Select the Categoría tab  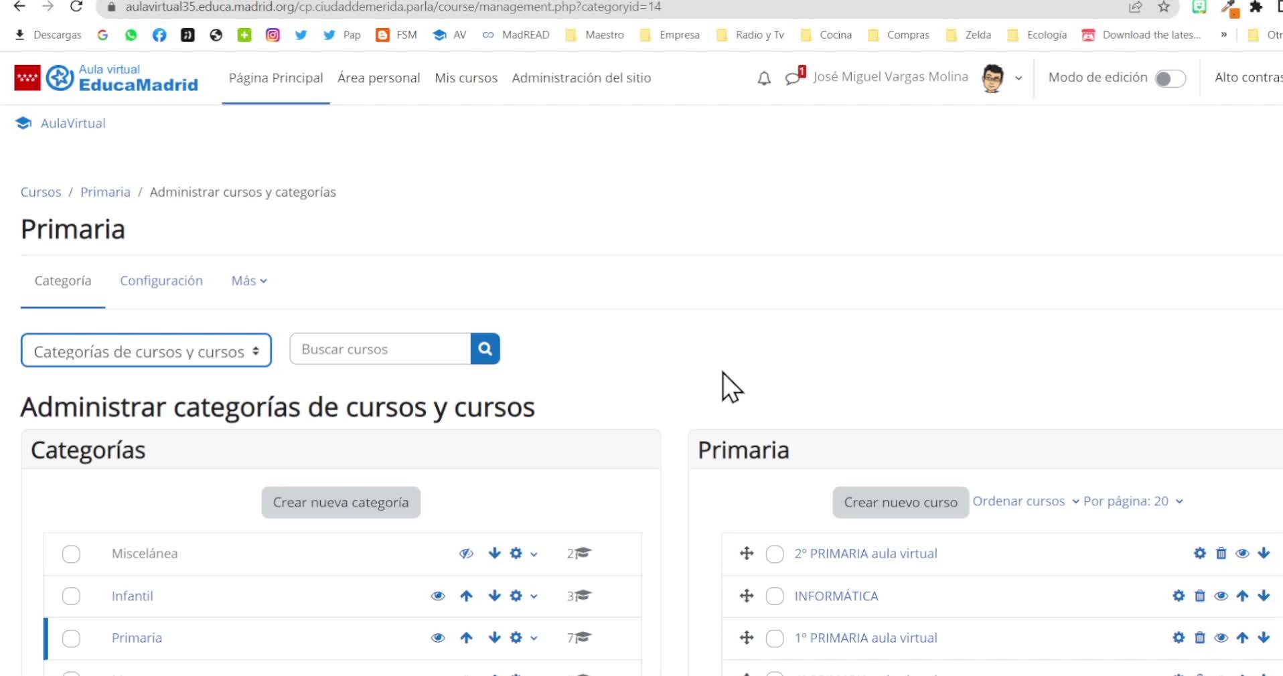tap(63, 281)
